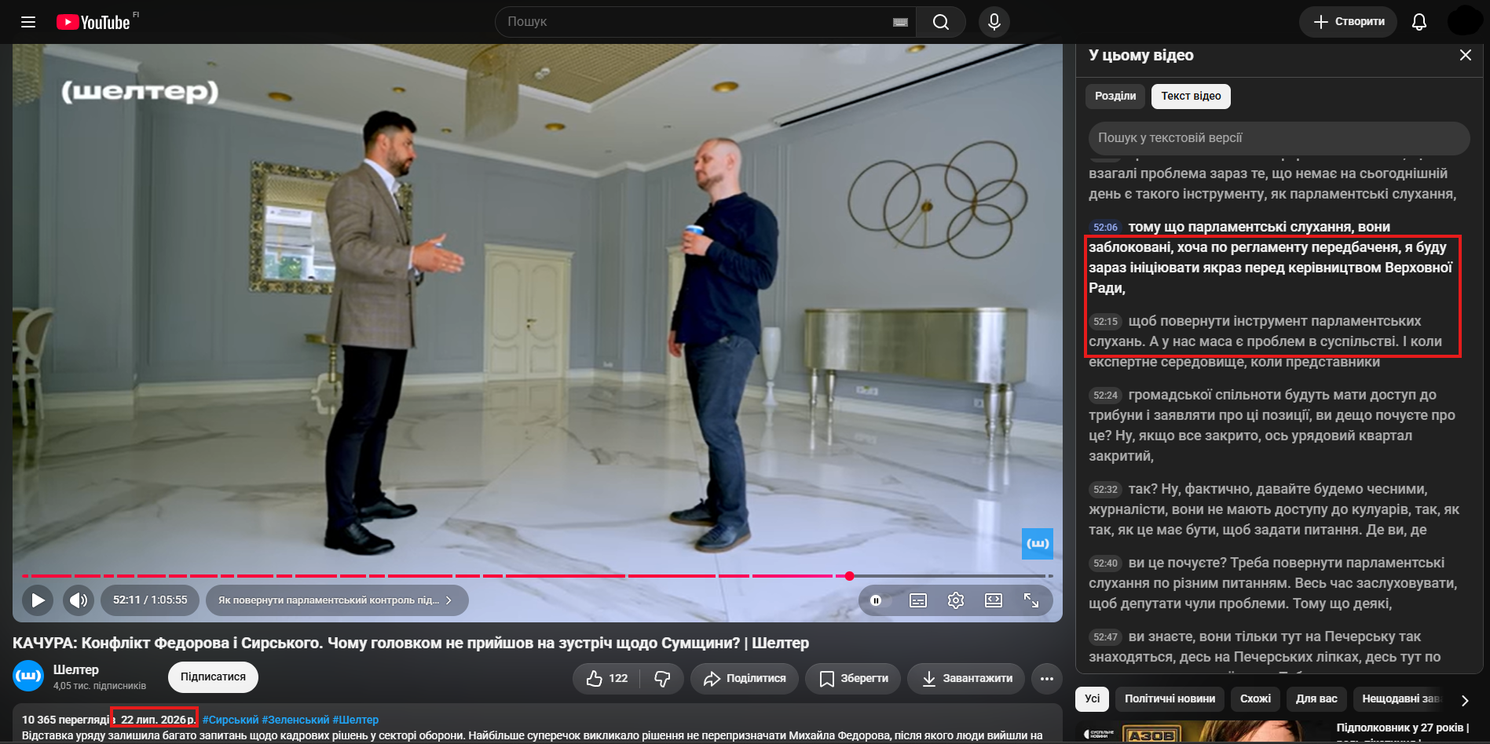Viewport: 1490px width, 744px height.
Task: Subscribe with the Підписатися button
Action: click(x=213, y=677)
